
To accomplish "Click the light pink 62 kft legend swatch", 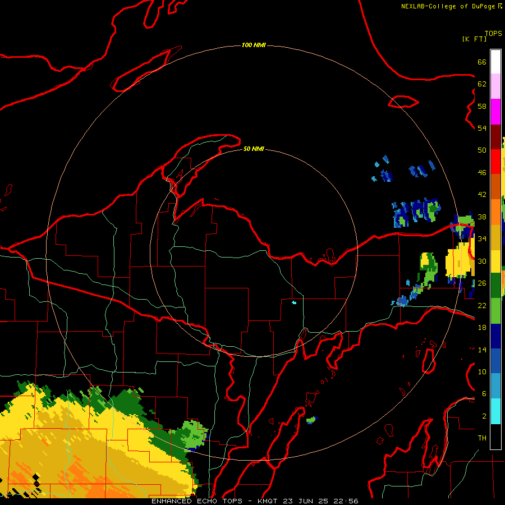I will click(x=495, y=86).
